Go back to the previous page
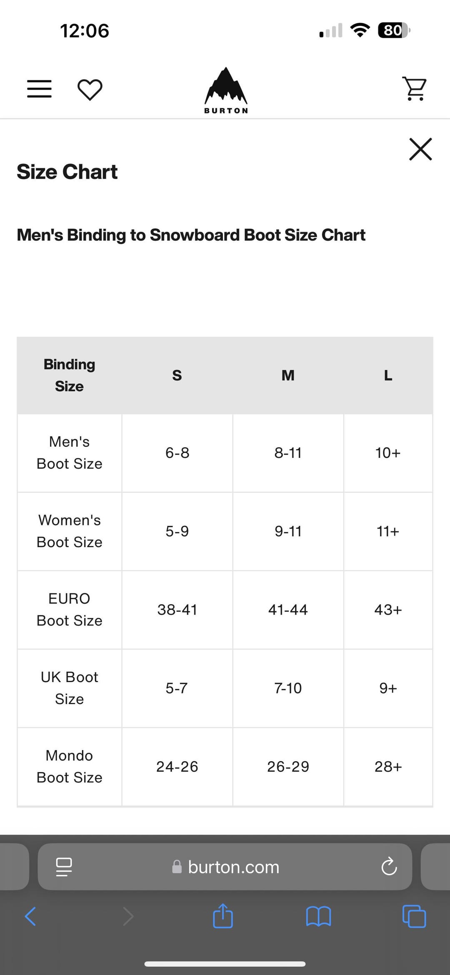Screen dimensions: 450x975 (30, 916)
